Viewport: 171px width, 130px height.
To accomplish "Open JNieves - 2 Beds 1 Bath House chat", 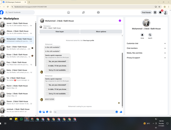I will point(17,32).
